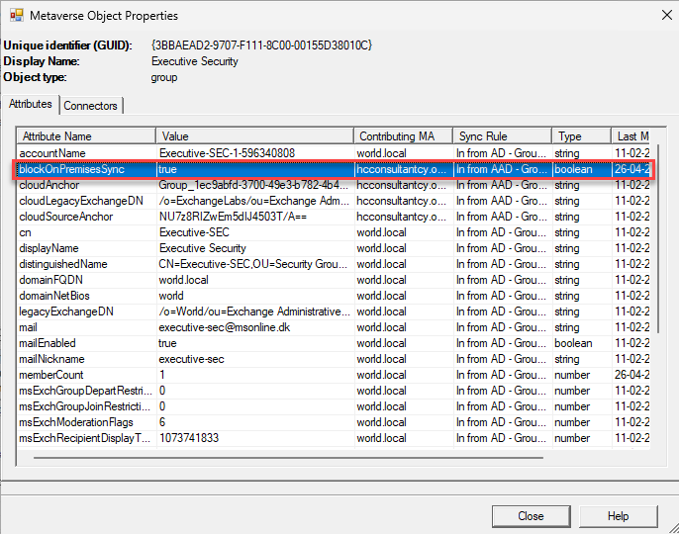Sort list by Type column header
The width and height of the screenshot is (679, 534).
pyautogui.click(x=580, y=135)
